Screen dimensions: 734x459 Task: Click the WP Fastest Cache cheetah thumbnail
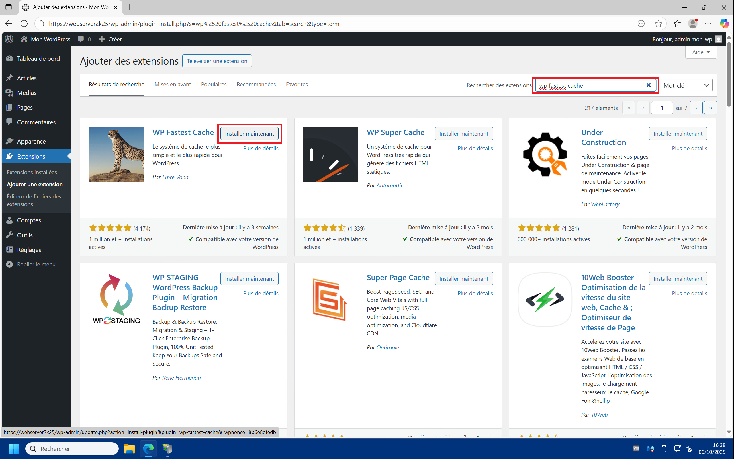click(x=116, y=155)
